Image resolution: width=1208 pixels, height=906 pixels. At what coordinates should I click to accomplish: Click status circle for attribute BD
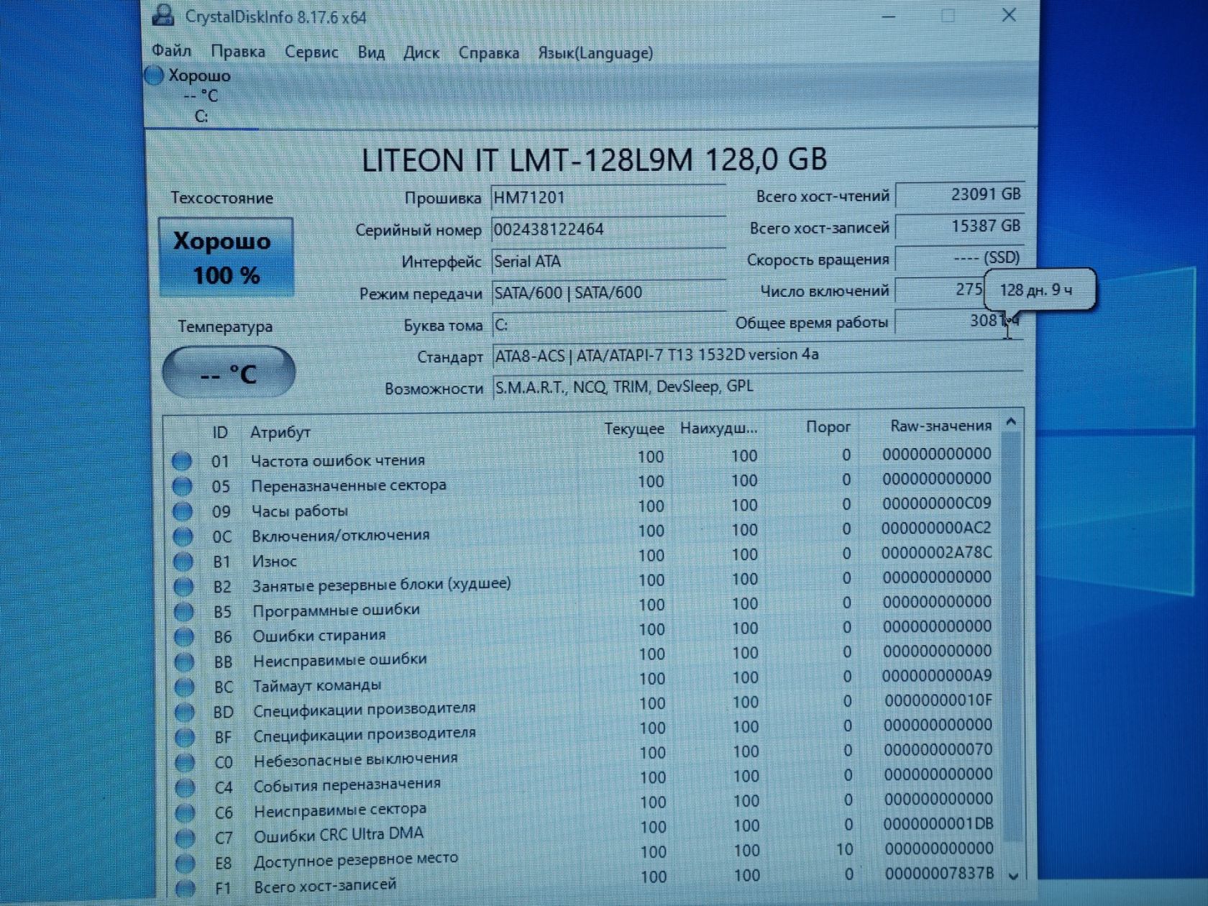(x=185, y=712)
